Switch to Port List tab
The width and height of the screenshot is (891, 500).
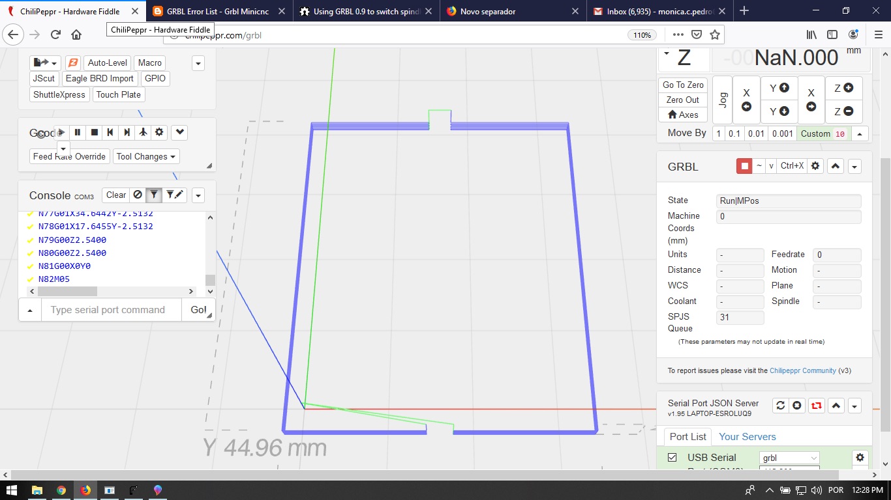coord(687,436)
